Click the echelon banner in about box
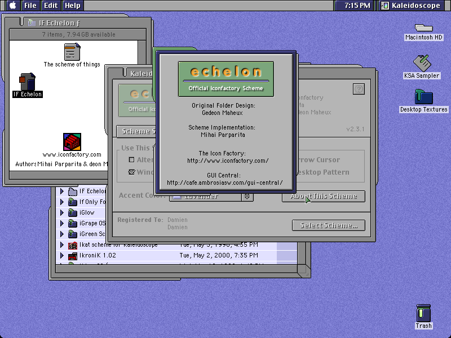The image size is (451, 338). pyautogui.click(x=226, y=79)
